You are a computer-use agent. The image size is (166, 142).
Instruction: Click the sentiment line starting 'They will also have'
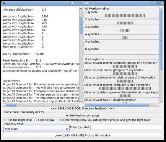click(41, 88)
